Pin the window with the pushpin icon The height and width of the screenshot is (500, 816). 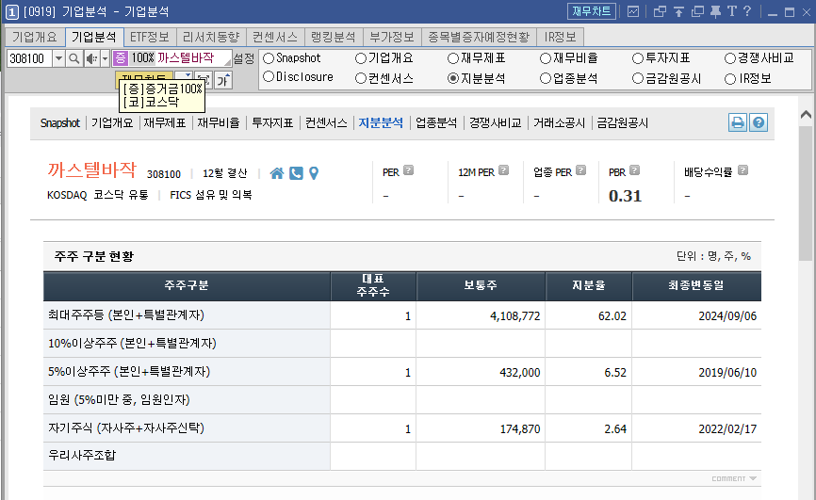(x=715, y=11)
